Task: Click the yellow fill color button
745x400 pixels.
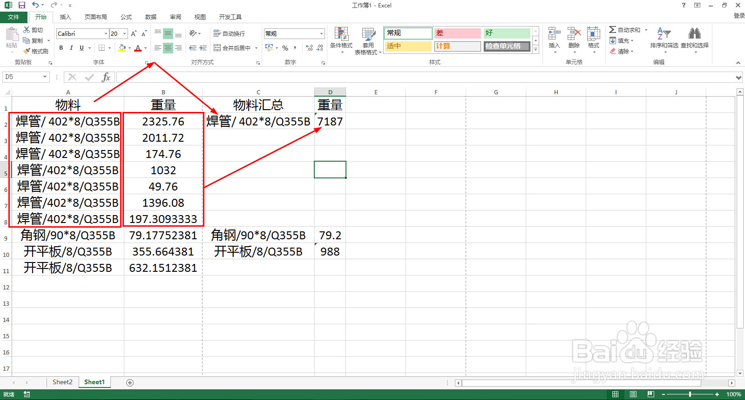Action: point(122,48)
